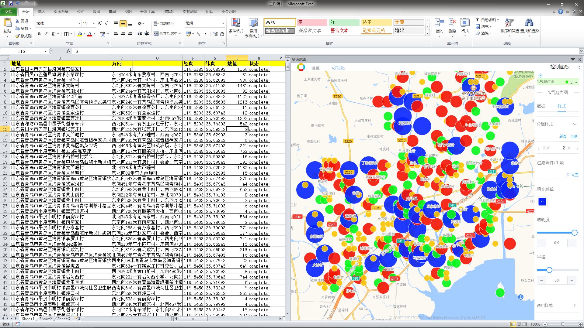Click the Accounting Number Format icon
Image resolution: width=584 pixels, height=328 pixels.
[188, 34]
